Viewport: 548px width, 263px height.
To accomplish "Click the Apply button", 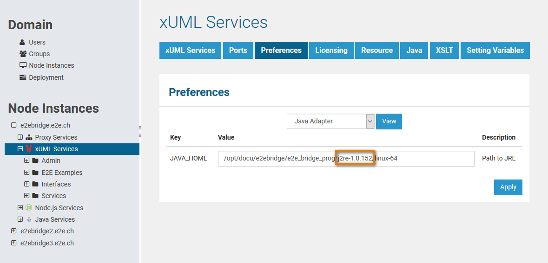I will coord(508,187).
